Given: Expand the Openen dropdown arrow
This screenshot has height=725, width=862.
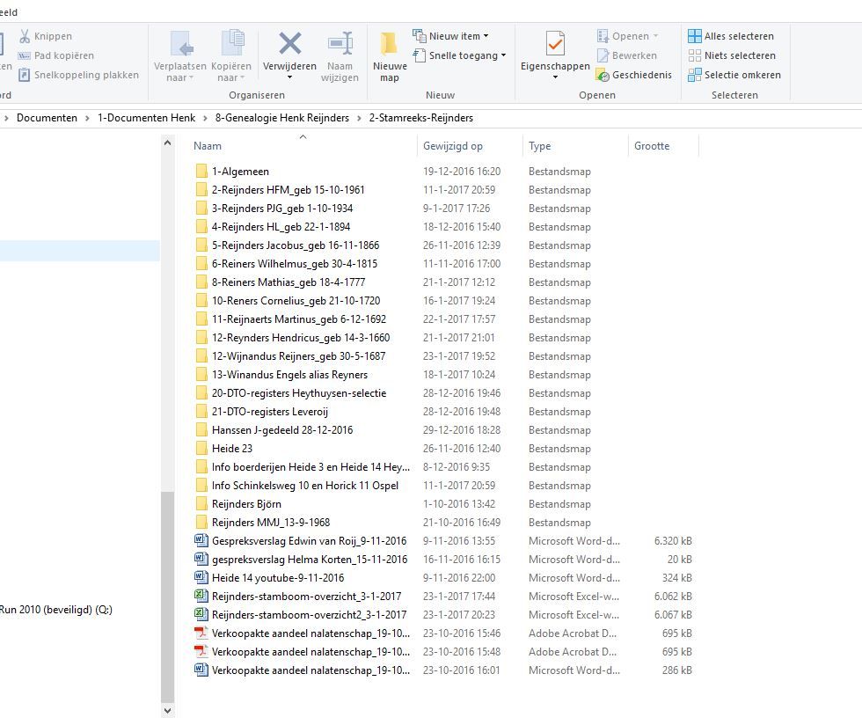Looking at the screenshot, I should pyautogui.click(x=655, y=36).
